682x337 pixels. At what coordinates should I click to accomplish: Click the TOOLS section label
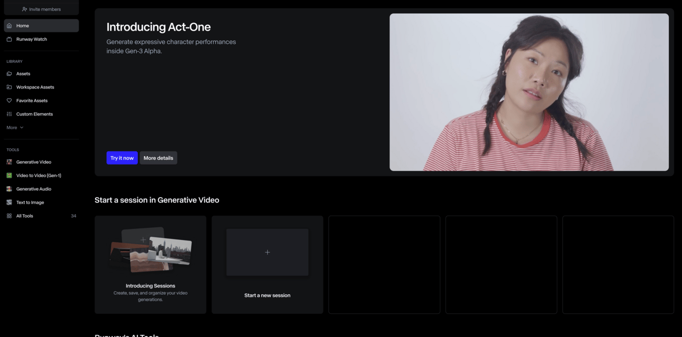(x=13, y=150)
